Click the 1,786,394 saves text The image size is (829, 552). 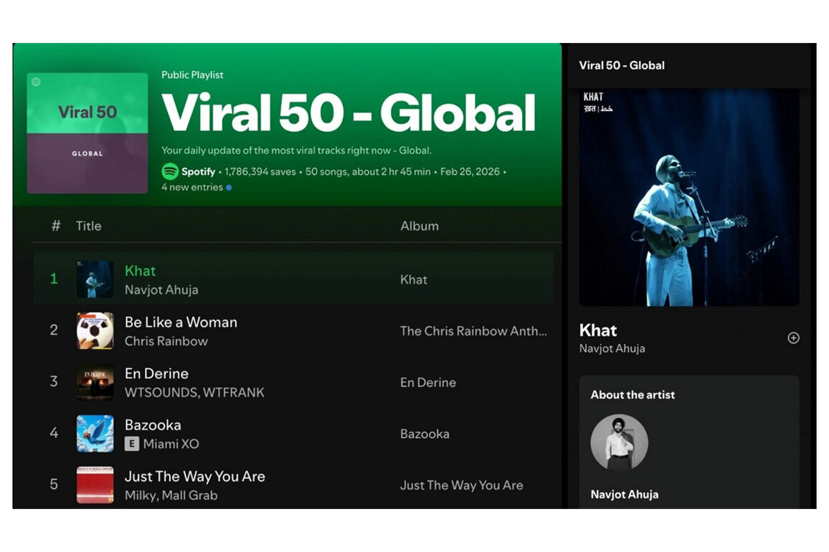(x=260, y=171)
